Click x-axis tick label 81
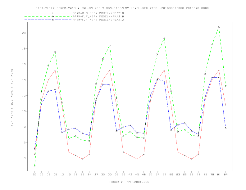This screenshot has width=246, height=190. click(219, 174)
